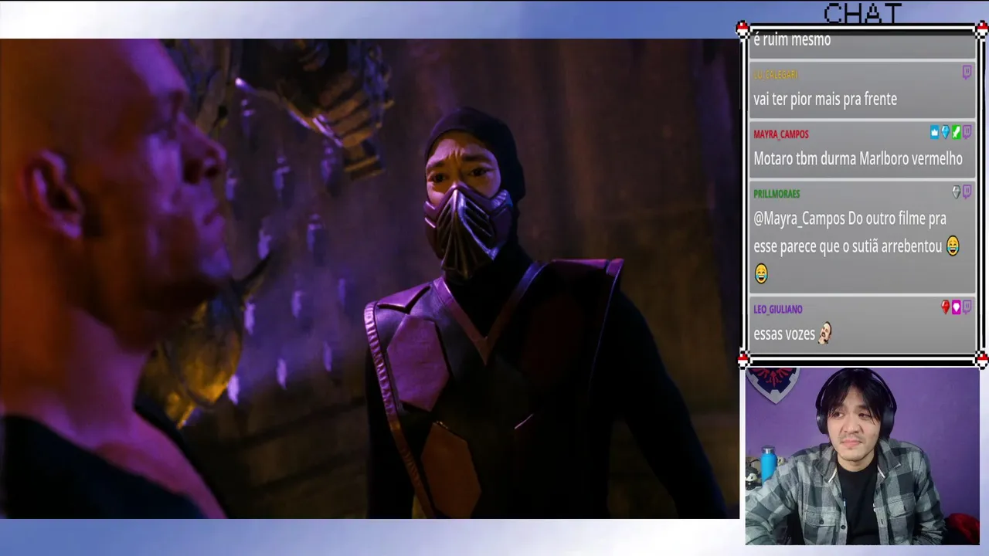
Task: Click the Twitch icon on LU_CALEGARI's message
Action: [x=967, y=73]
